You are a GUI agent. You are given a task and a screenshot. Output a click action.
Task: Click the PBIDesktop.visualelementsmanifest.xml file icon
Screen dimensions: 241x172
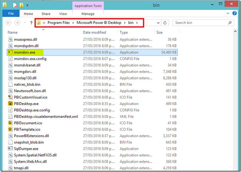(x=10, y=116)
